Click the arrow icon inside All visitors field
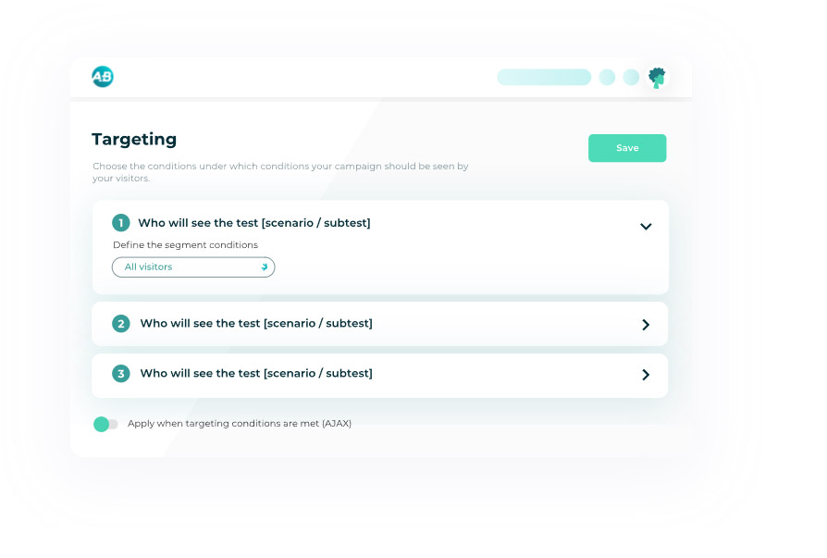 click(x=265, y=267)
